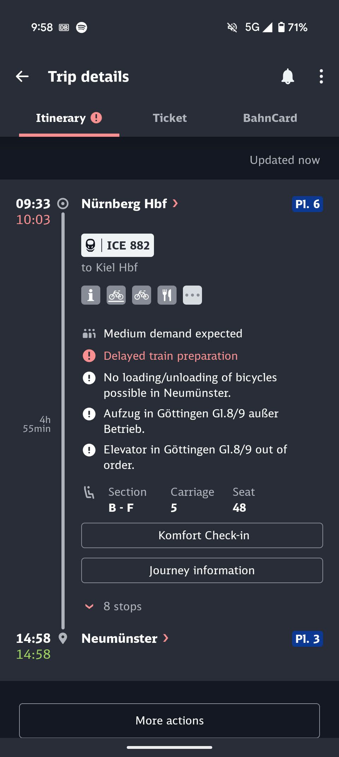Viewport: 339px width, 757px height.
Task: Tap the Delayed train preparation notice
Action: tap(171, 356)
